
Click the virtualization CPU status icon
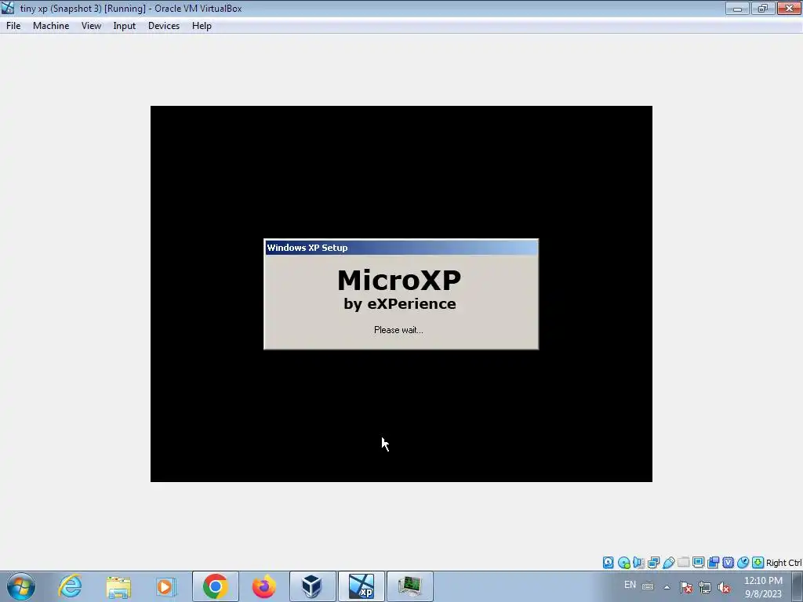pyautogui.click(x=728, y=563)
